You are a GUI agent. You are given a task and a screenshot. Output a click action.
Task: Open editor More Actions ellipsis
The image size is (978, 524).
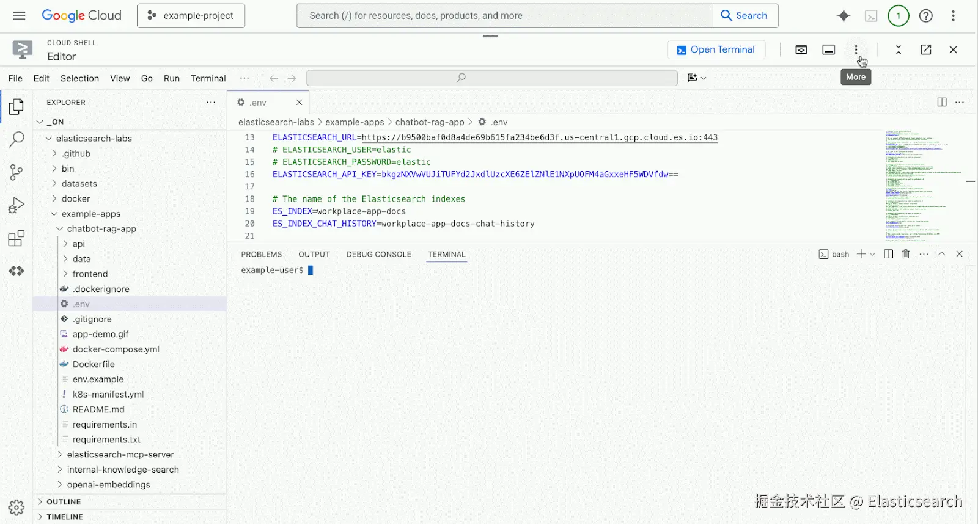(960, 102)
